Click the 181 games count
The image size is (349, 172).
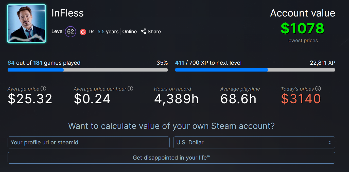pyautogui.click(x=38, y=63)
